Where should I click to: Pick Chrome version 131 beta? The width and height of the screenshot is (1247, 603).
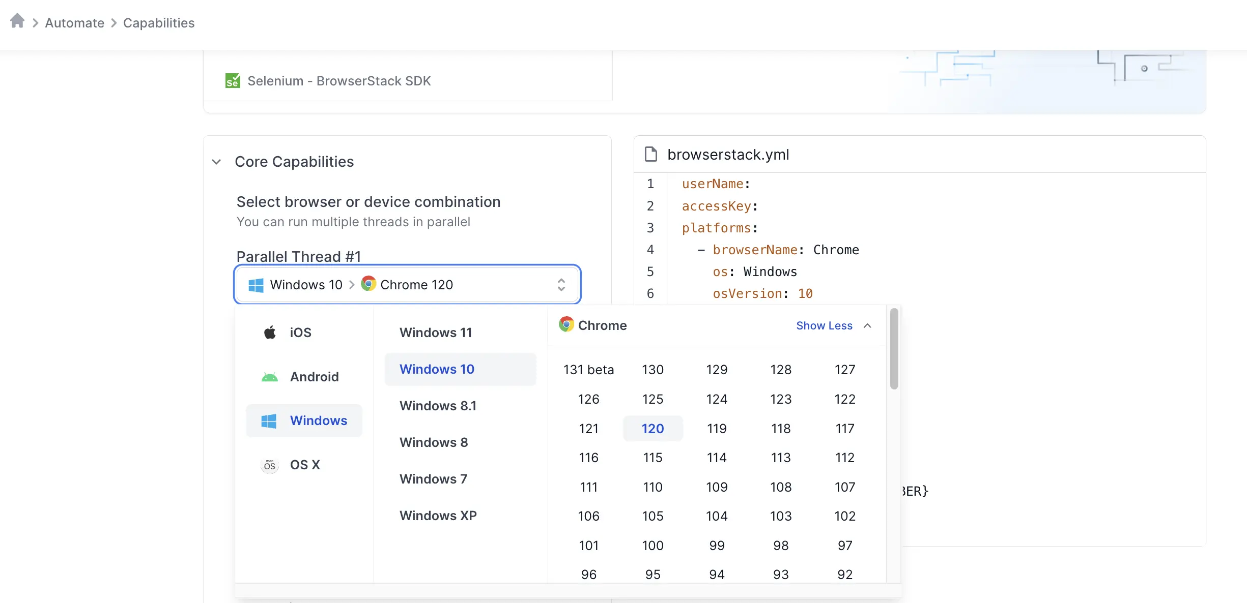(x=588, y=370)
